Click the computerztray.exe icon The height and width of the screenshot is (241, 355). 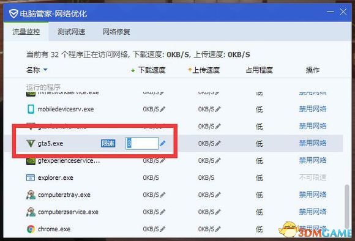tap(31, 195)
